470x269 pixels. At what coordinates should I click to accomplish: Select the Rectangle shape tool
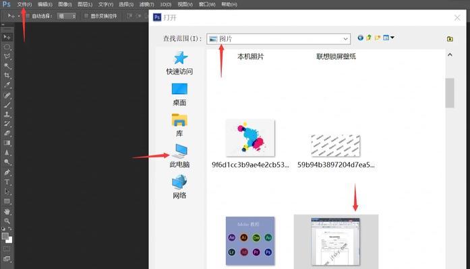click(x=7, y=201)
